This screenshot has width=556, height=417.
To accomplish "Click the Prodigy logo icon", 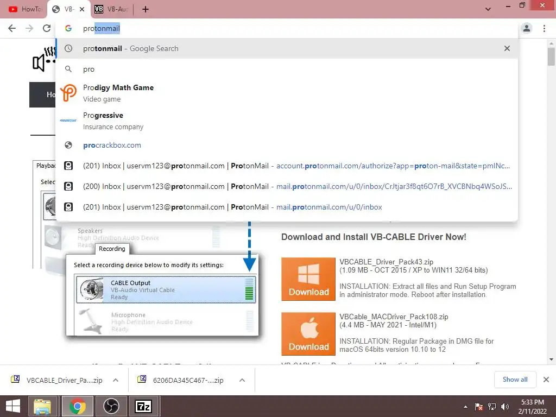I will tap(68, 93).
